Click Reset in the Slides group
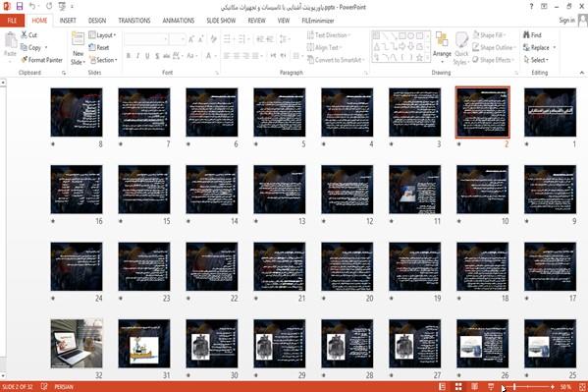588x392 pixels. pyautogui.click(x=99, y=48)
